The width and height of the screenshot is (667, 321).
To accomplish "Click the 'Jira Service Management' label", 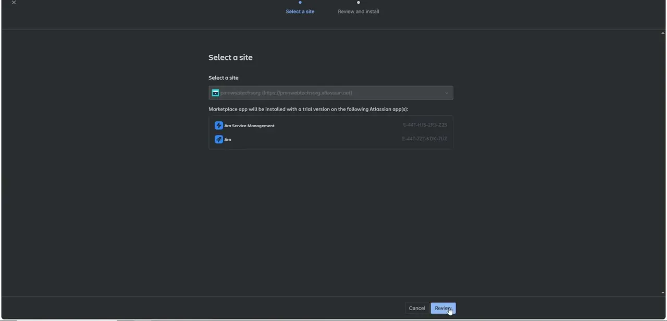I will click(249, 126).
